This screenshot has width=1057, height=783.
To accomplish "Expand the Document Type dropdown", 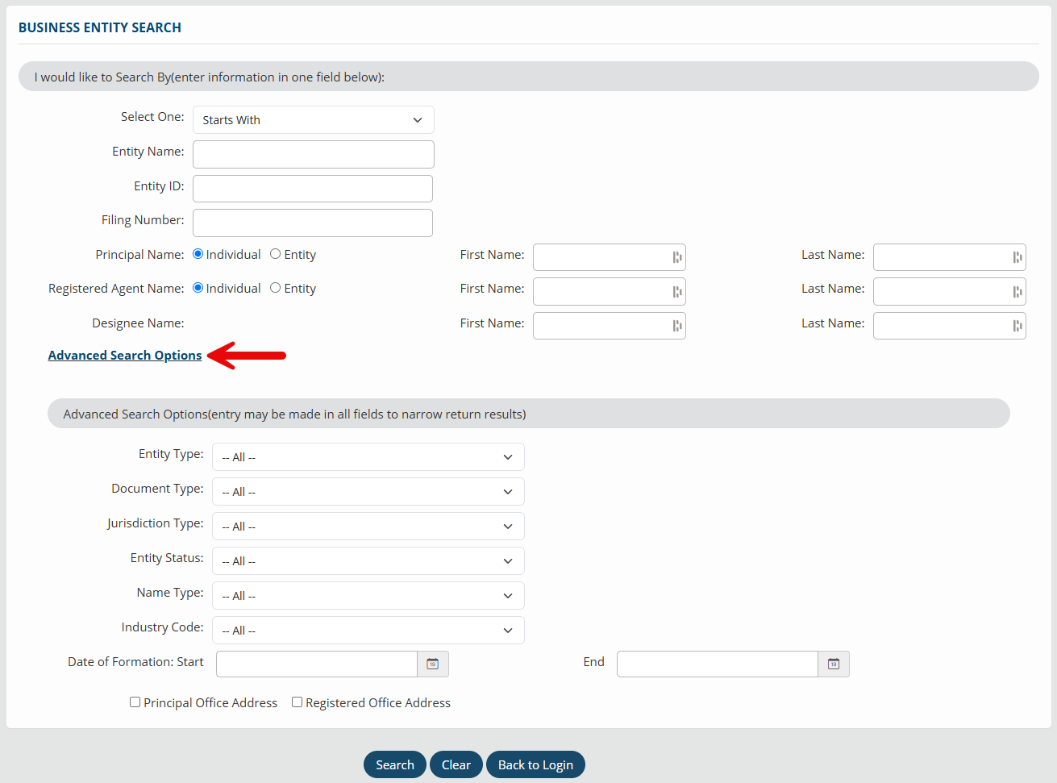I will tap(368, 492).
